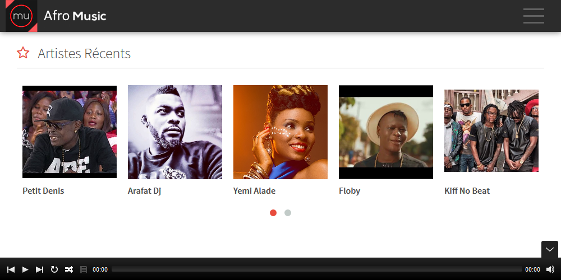Skip to previous track
Image resolution: width=561 pixels, height=280 pixels.
[11, 269]
